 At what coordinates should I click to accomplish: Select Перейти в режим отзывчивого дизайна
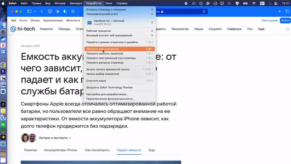[120, 42]
